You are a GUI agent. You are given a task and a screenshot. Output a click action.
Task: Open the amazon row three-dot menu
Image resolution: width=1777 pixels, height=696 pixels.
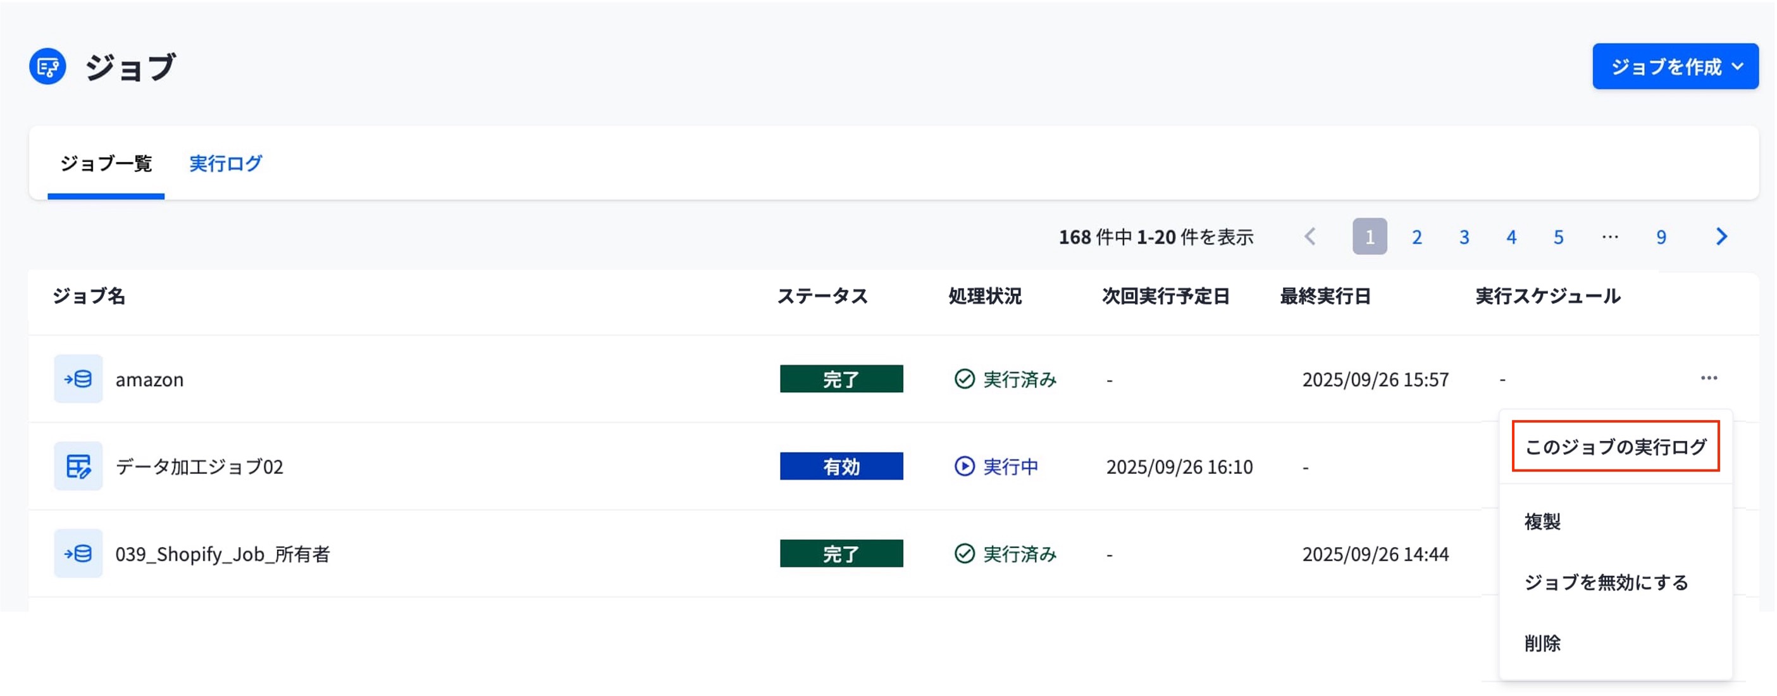tap(1709, 378)
